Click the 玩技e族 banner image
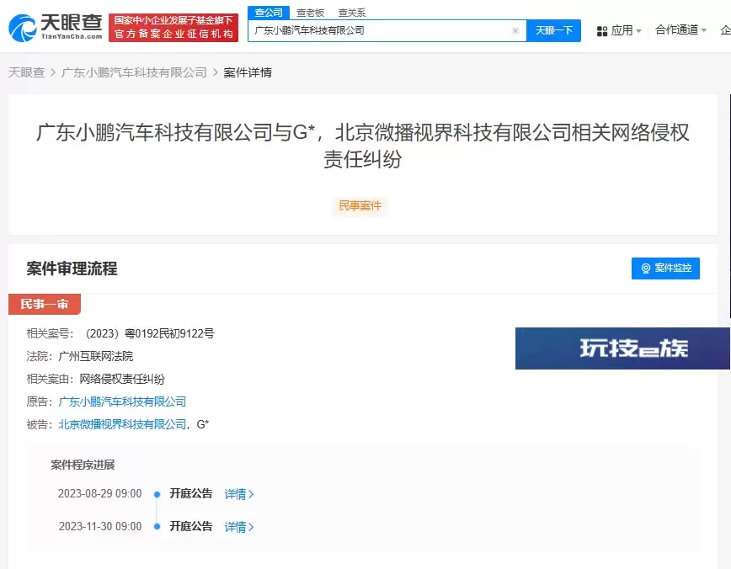 point(622,348)
